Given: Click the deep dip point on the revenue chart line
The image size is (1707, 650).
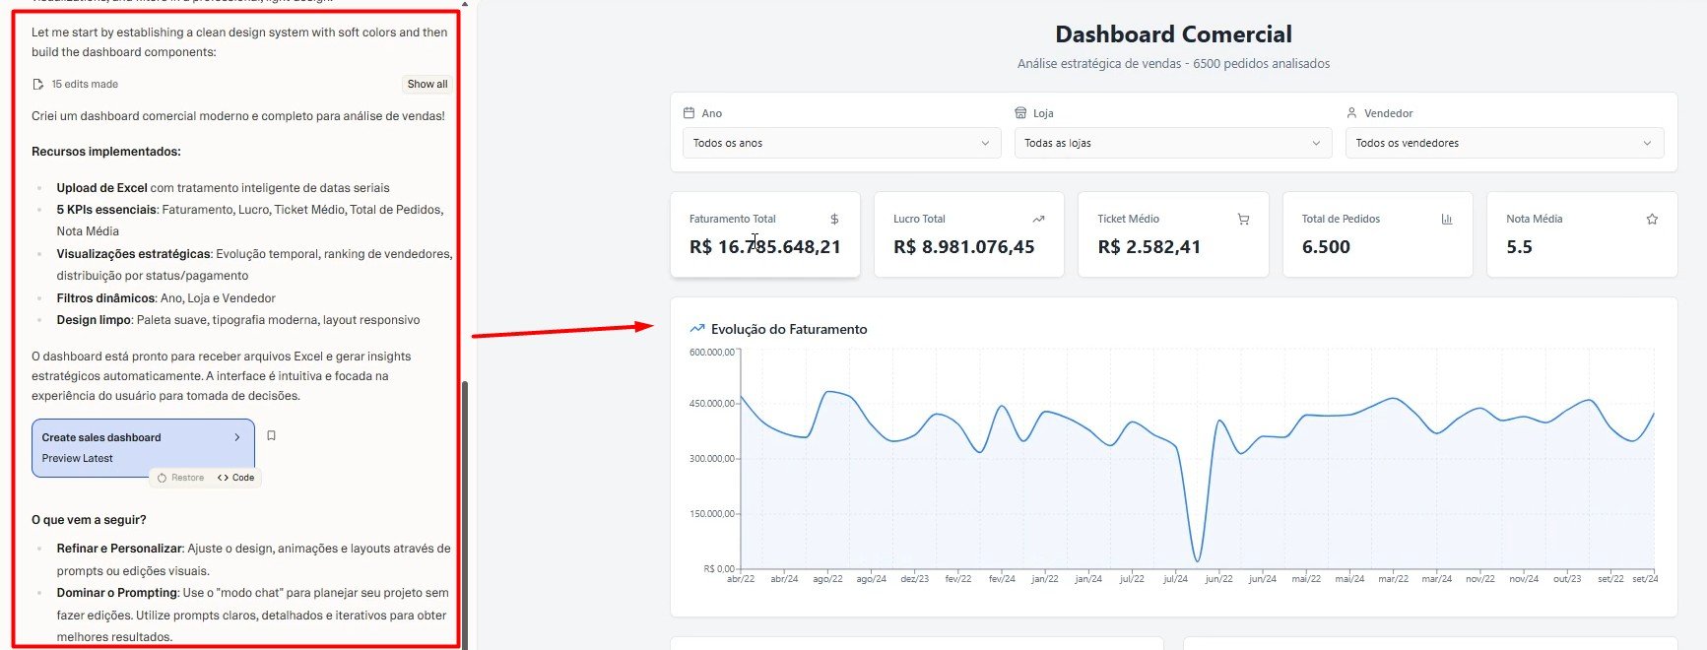Looking at the screenshot, I should coord(1198,560).
